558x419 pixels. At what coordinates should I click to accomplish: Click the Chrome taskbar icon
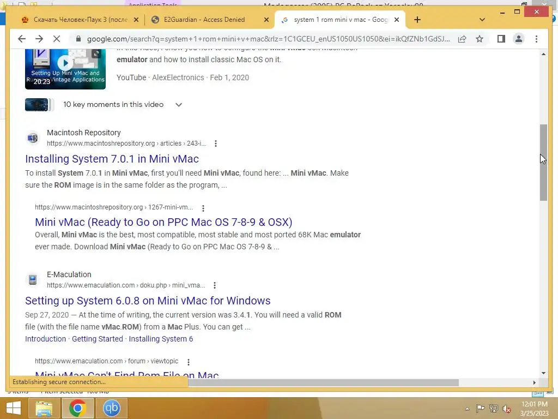(77, 408)
